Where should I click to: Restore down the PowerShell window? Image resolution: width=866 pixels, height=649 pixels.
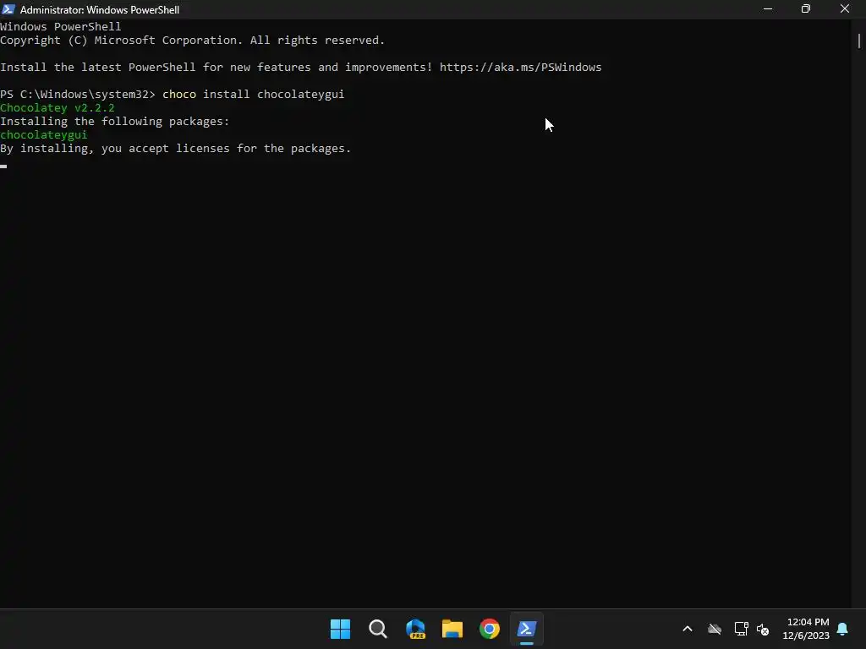tap(806, 8)
